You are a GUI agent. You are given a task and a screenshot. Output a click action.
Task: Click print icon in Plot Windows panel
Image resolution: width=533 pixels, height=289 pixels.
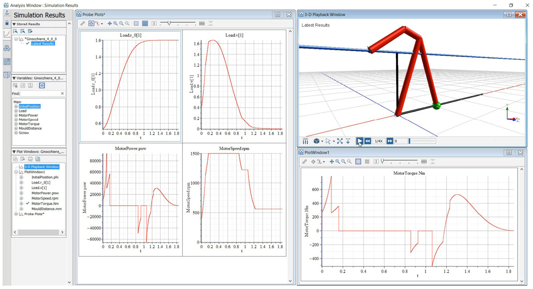click(x=30, y=159)
